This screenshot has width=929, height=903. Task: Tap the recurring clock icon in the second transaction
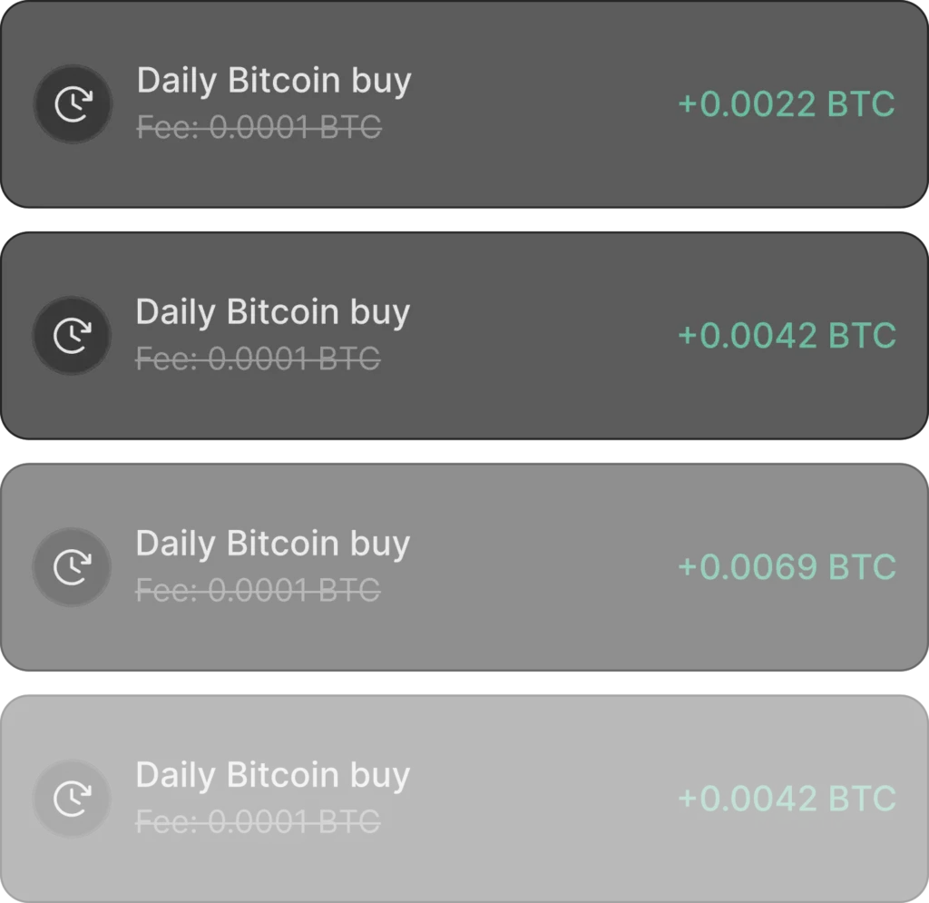coord(72,336)
